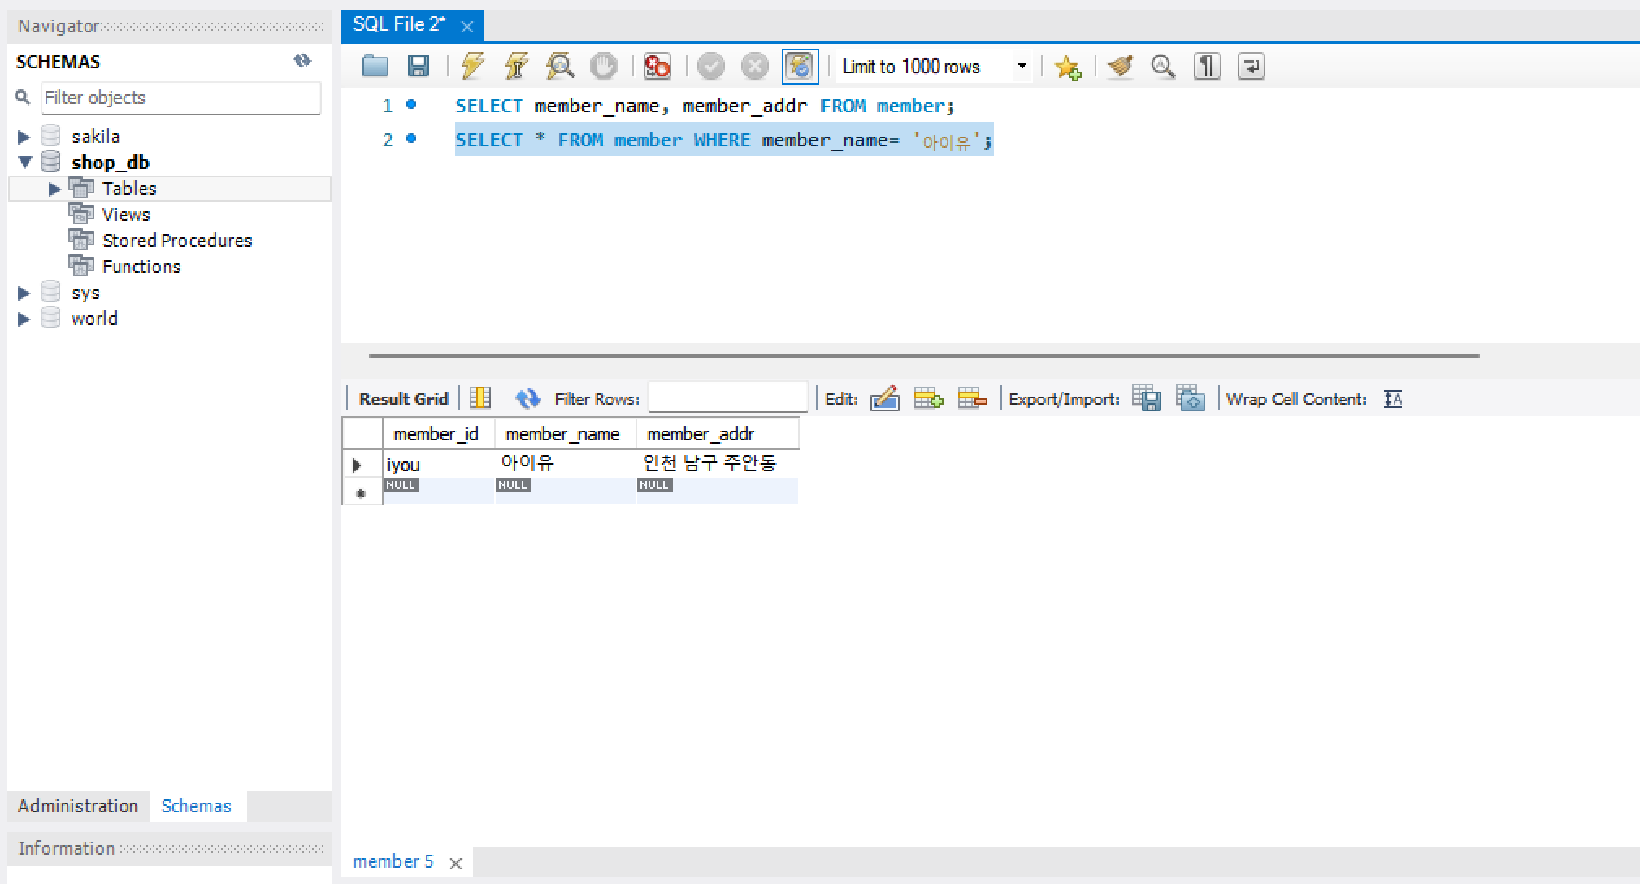Click the Beautify query broom icon
This screenshot has width=1640, height=884.
[x=1120, y=66]
